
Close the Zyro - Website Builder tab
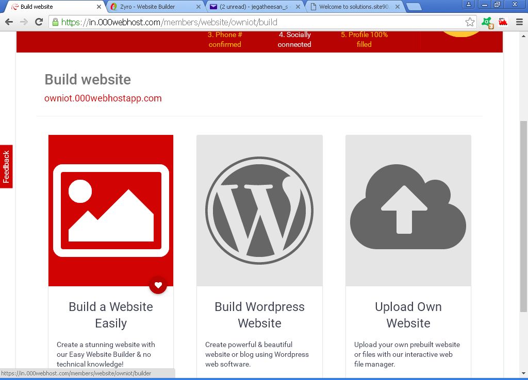(x=199, y=7)
